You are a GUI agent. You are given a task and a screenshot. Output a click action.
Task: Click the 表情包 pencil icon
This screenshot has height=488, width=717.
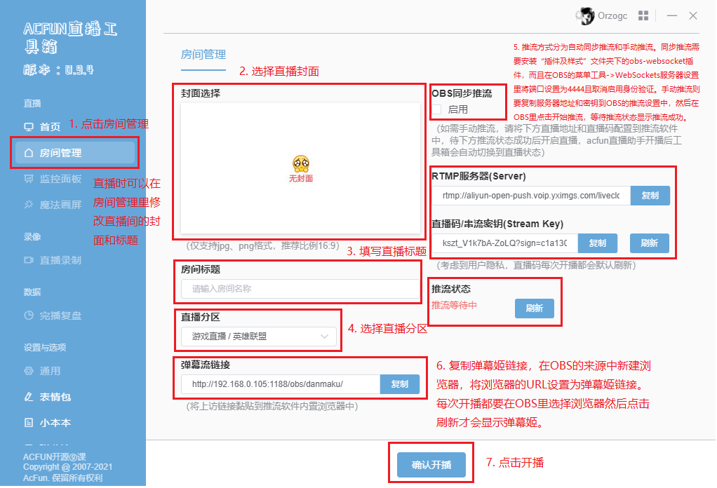(29, 397)
